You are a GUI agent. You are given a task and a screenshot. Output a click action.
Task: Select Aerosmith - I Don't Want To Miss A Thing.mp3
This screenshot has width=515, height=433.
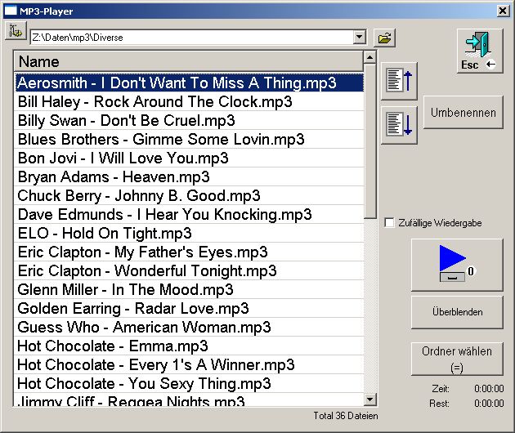189,83
